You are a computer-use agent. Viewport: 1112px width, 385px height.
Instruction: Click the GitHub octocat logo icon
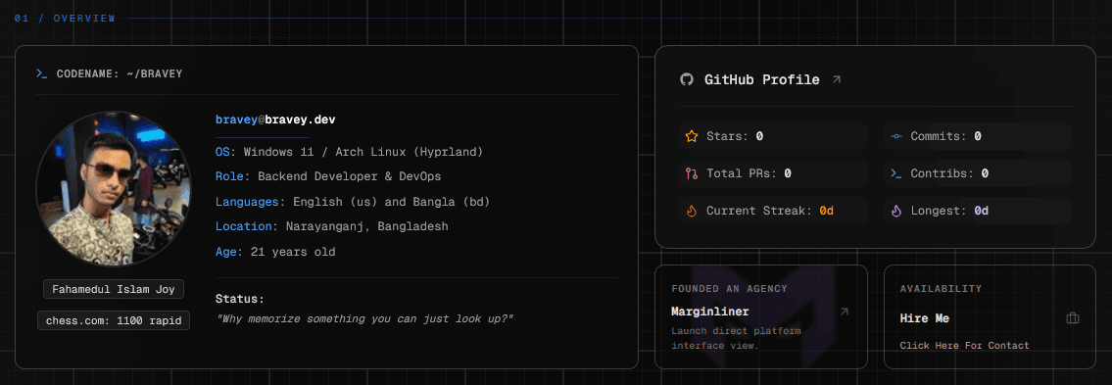coord(686,79)
